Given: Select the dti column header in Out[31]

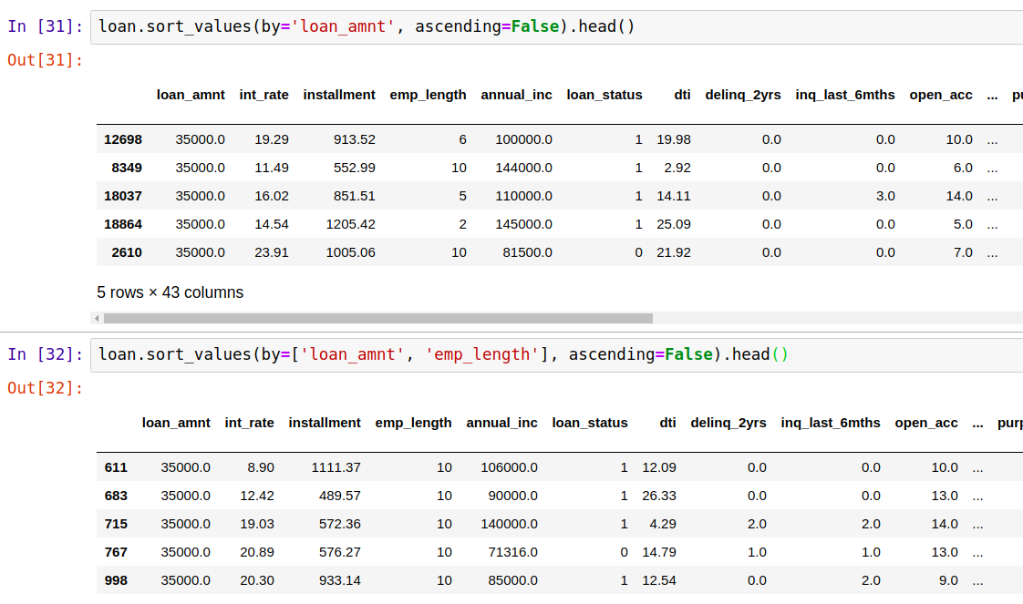Looking at the screenshot, I should (x=682, y=95).
